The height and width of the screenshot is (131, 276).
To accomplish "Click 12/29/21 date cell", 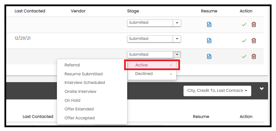I will tap(23, 38).
